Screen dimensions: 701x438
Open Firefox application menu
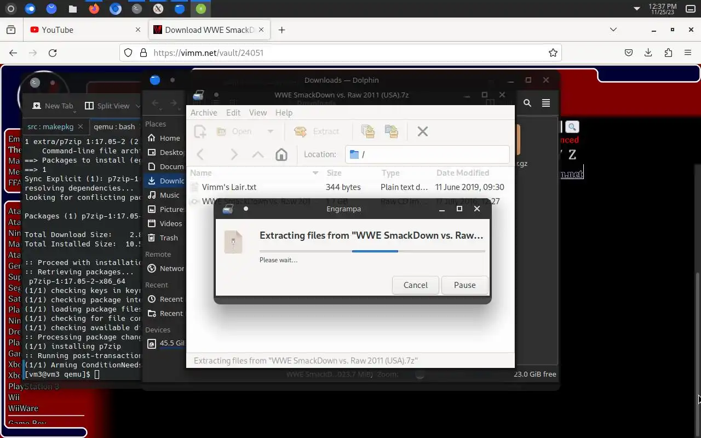(688, 53)
